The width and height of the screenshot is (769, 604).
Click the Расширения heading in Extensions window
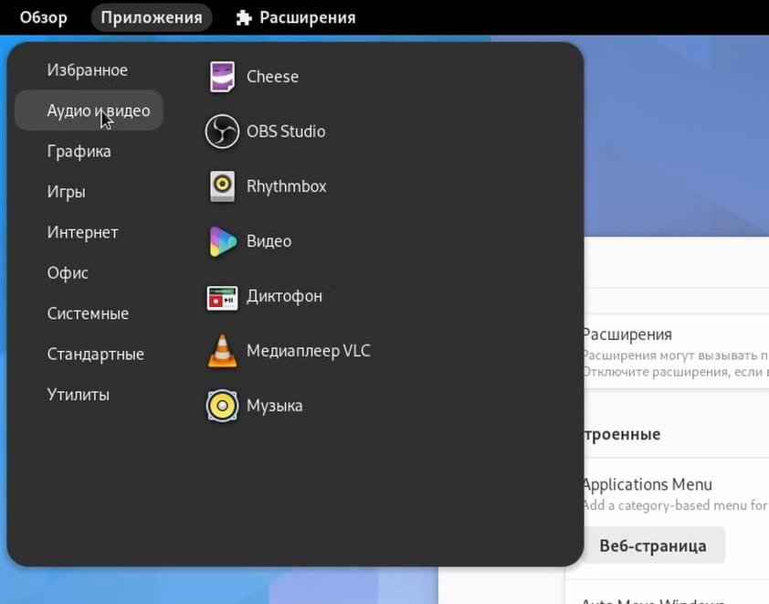pyautogui.click(x=627, y=334)
